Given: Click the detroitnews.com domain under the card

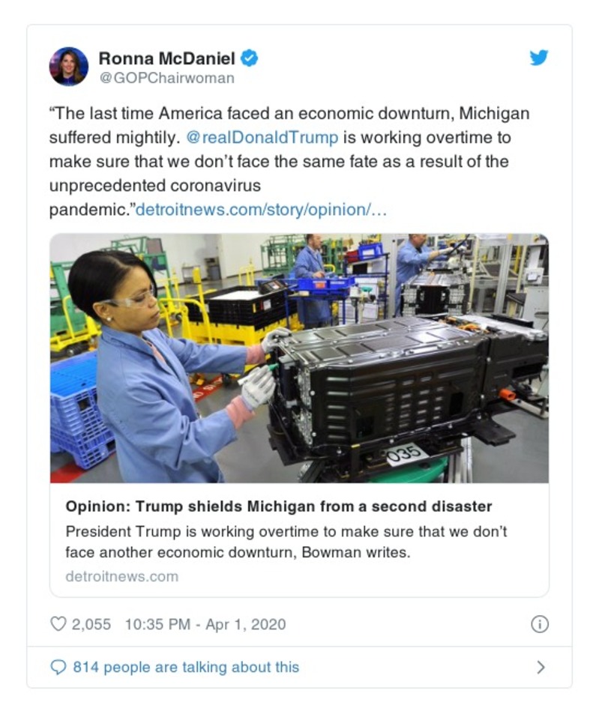Looking at the screenshot, I should point(121,576).
